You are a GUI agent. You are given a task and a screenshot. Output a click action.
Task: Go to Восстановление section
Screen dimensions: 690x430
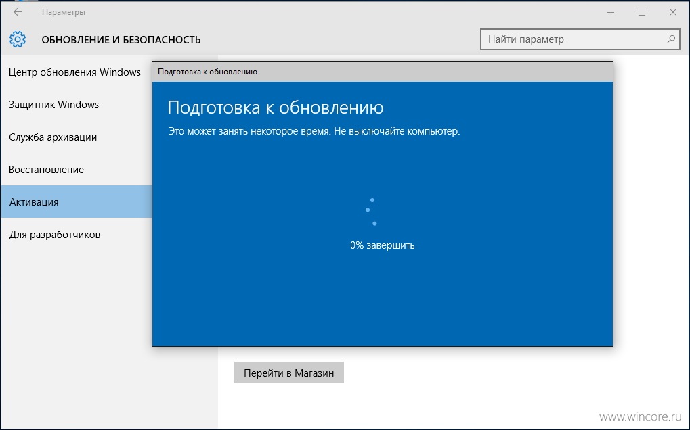pos(46,170)
